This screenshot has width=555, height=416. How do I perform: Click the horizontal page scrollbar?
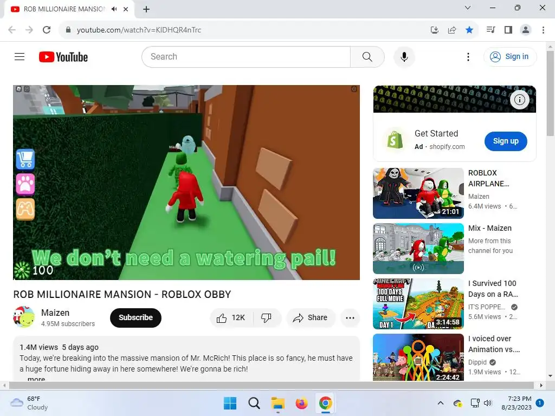[271, 385]
